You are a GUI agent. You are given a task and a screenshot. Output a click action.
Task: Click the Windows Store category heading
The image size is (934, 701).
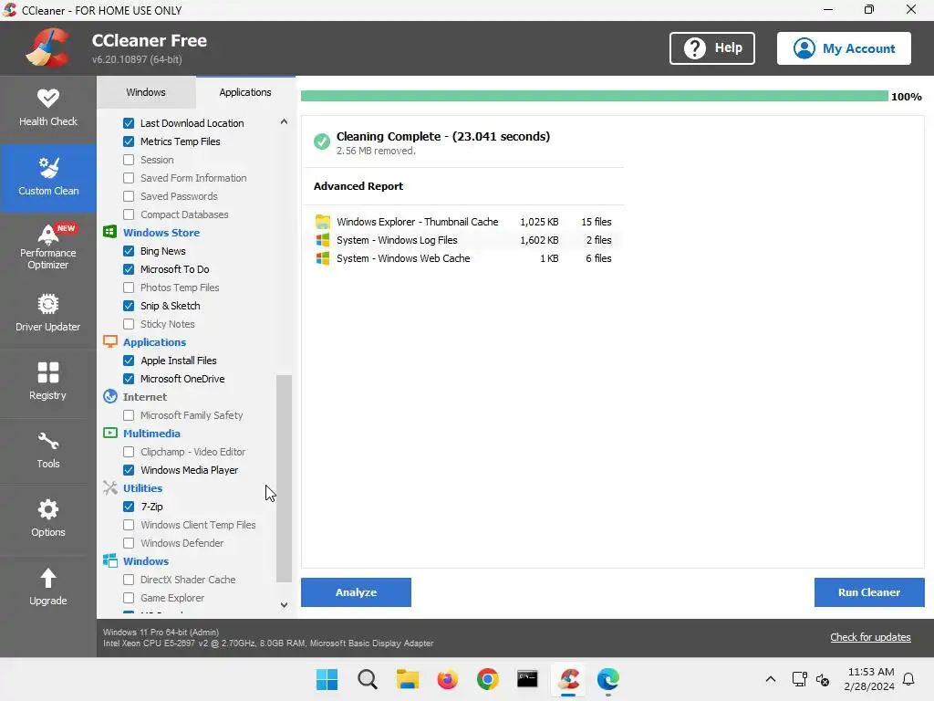(x=161, y=233)
